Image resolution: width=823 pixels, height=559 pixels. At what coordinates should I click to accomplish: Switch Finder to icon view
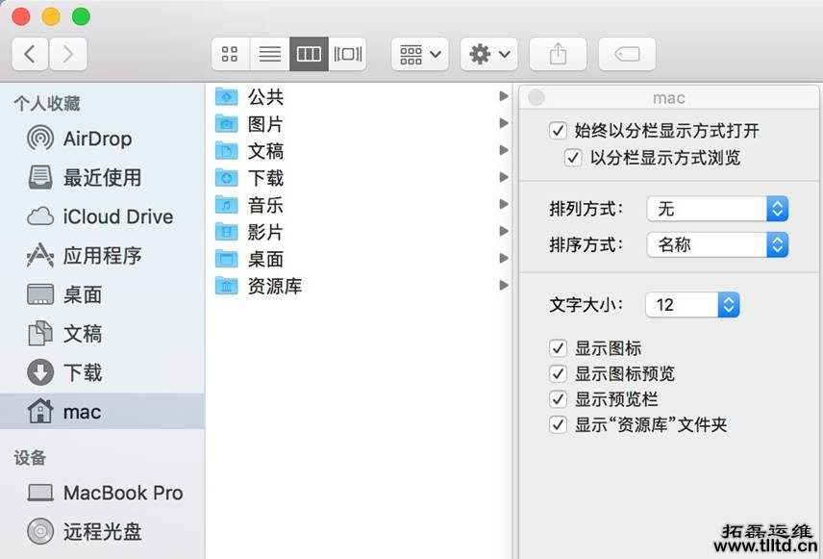coord(230,54)
